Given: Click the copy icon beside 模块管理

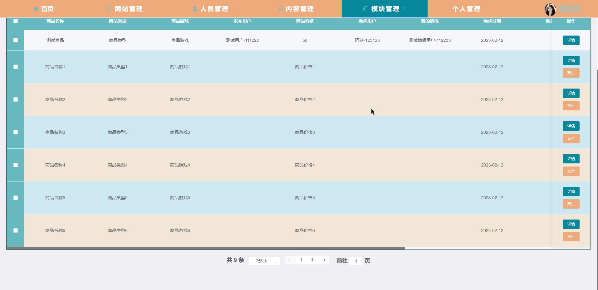Looking at the screenshot, I should [365, 9].
